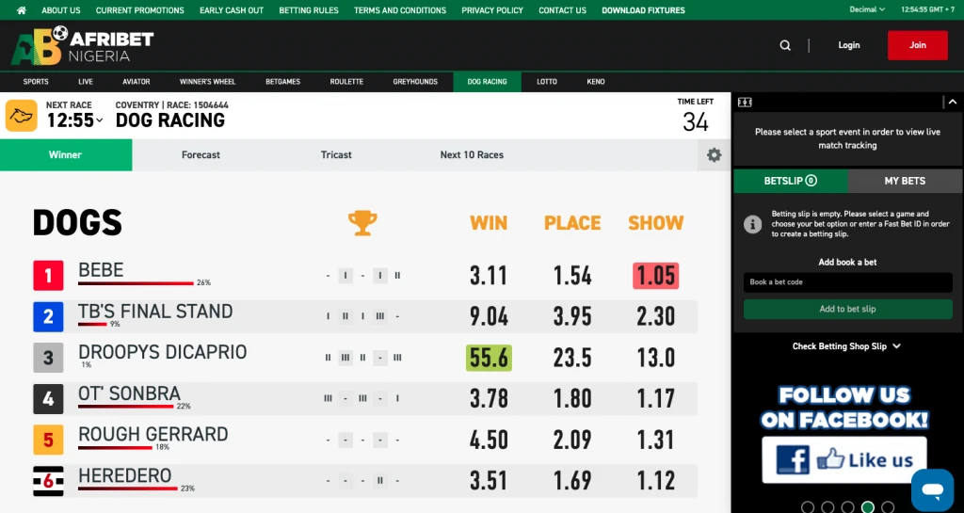Viewport: 964px width, 513px height.
Task: Switch to the Forecast tab
Action: tap(201, 155)
